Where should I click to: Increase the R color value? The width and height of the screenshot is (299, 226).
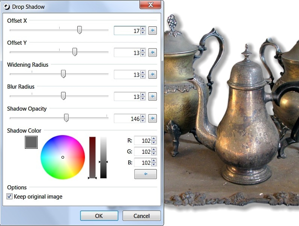click(x=154, y=139)
